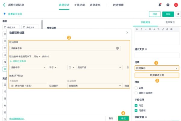Click the 提示文字 input field
This screenshot has width=181, height=121.
(x=157, y=55)
